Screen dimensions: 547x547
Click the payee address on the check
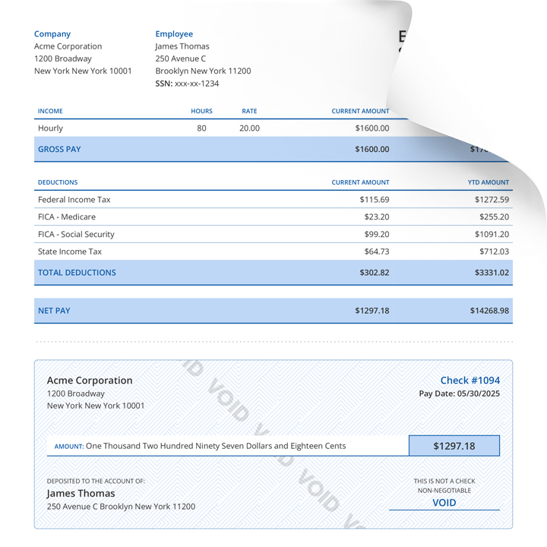121,507
